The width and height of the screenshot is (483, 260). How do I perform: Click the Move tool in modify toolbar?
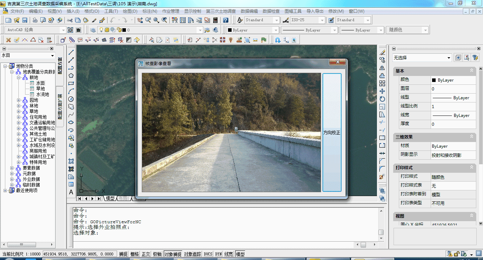[x=382, y=91]
